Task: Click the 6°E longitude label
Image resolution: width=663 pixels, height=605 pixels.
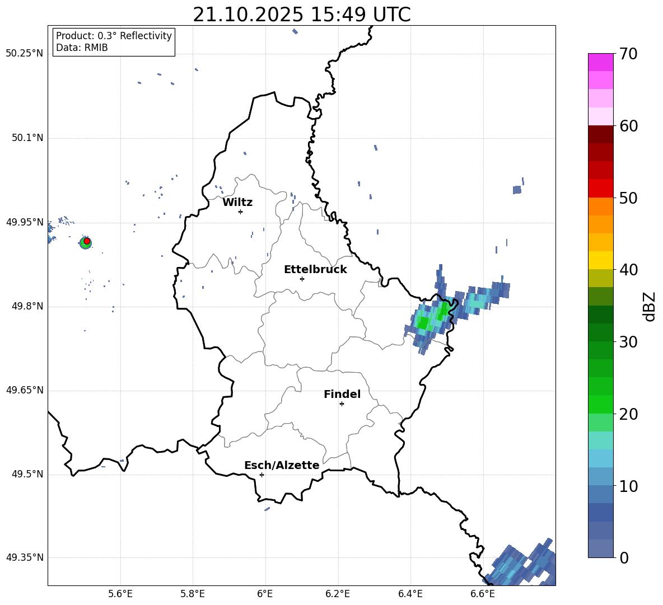Action: (x=265, y=594)
